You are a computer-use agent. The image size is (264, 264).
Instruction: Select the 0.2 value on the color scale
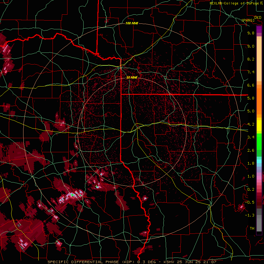251,189
